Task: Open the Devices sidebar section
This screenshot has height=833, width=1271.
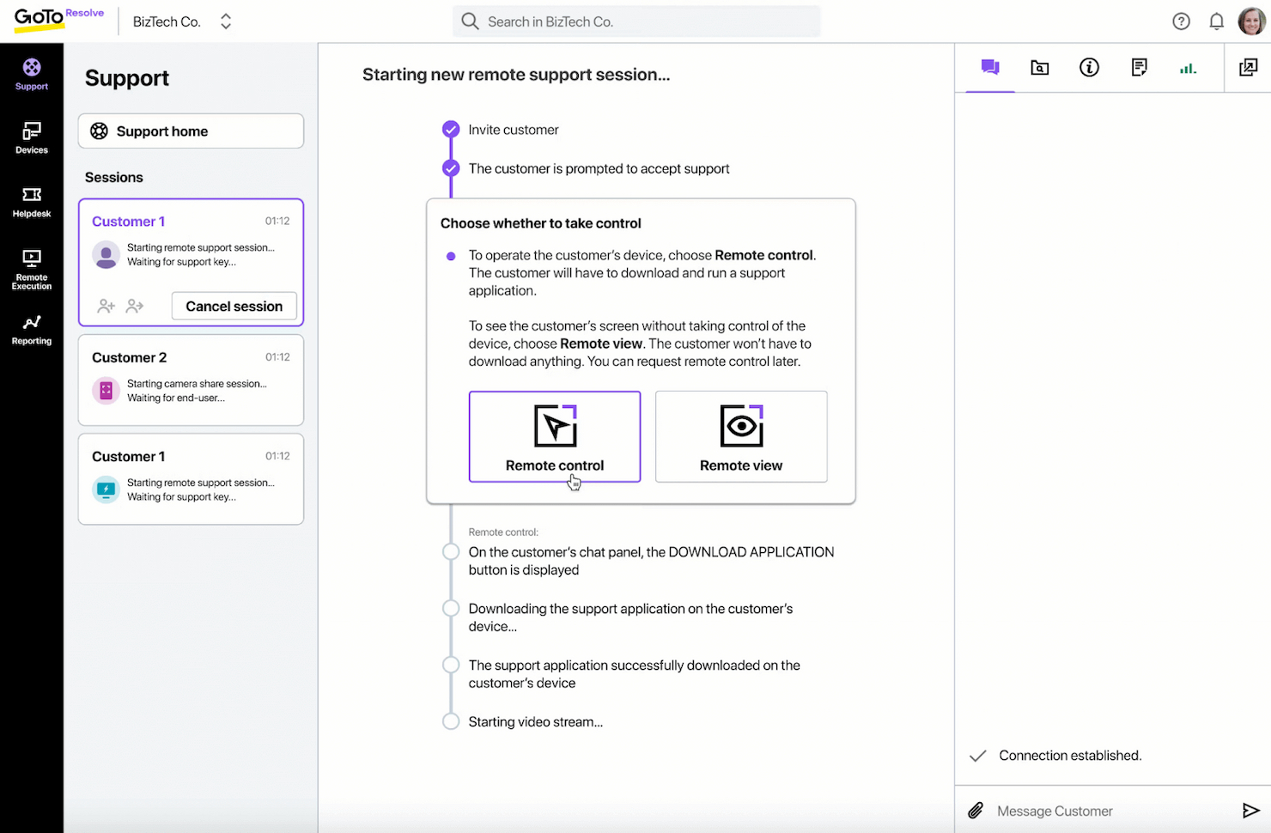Action: 31,137
